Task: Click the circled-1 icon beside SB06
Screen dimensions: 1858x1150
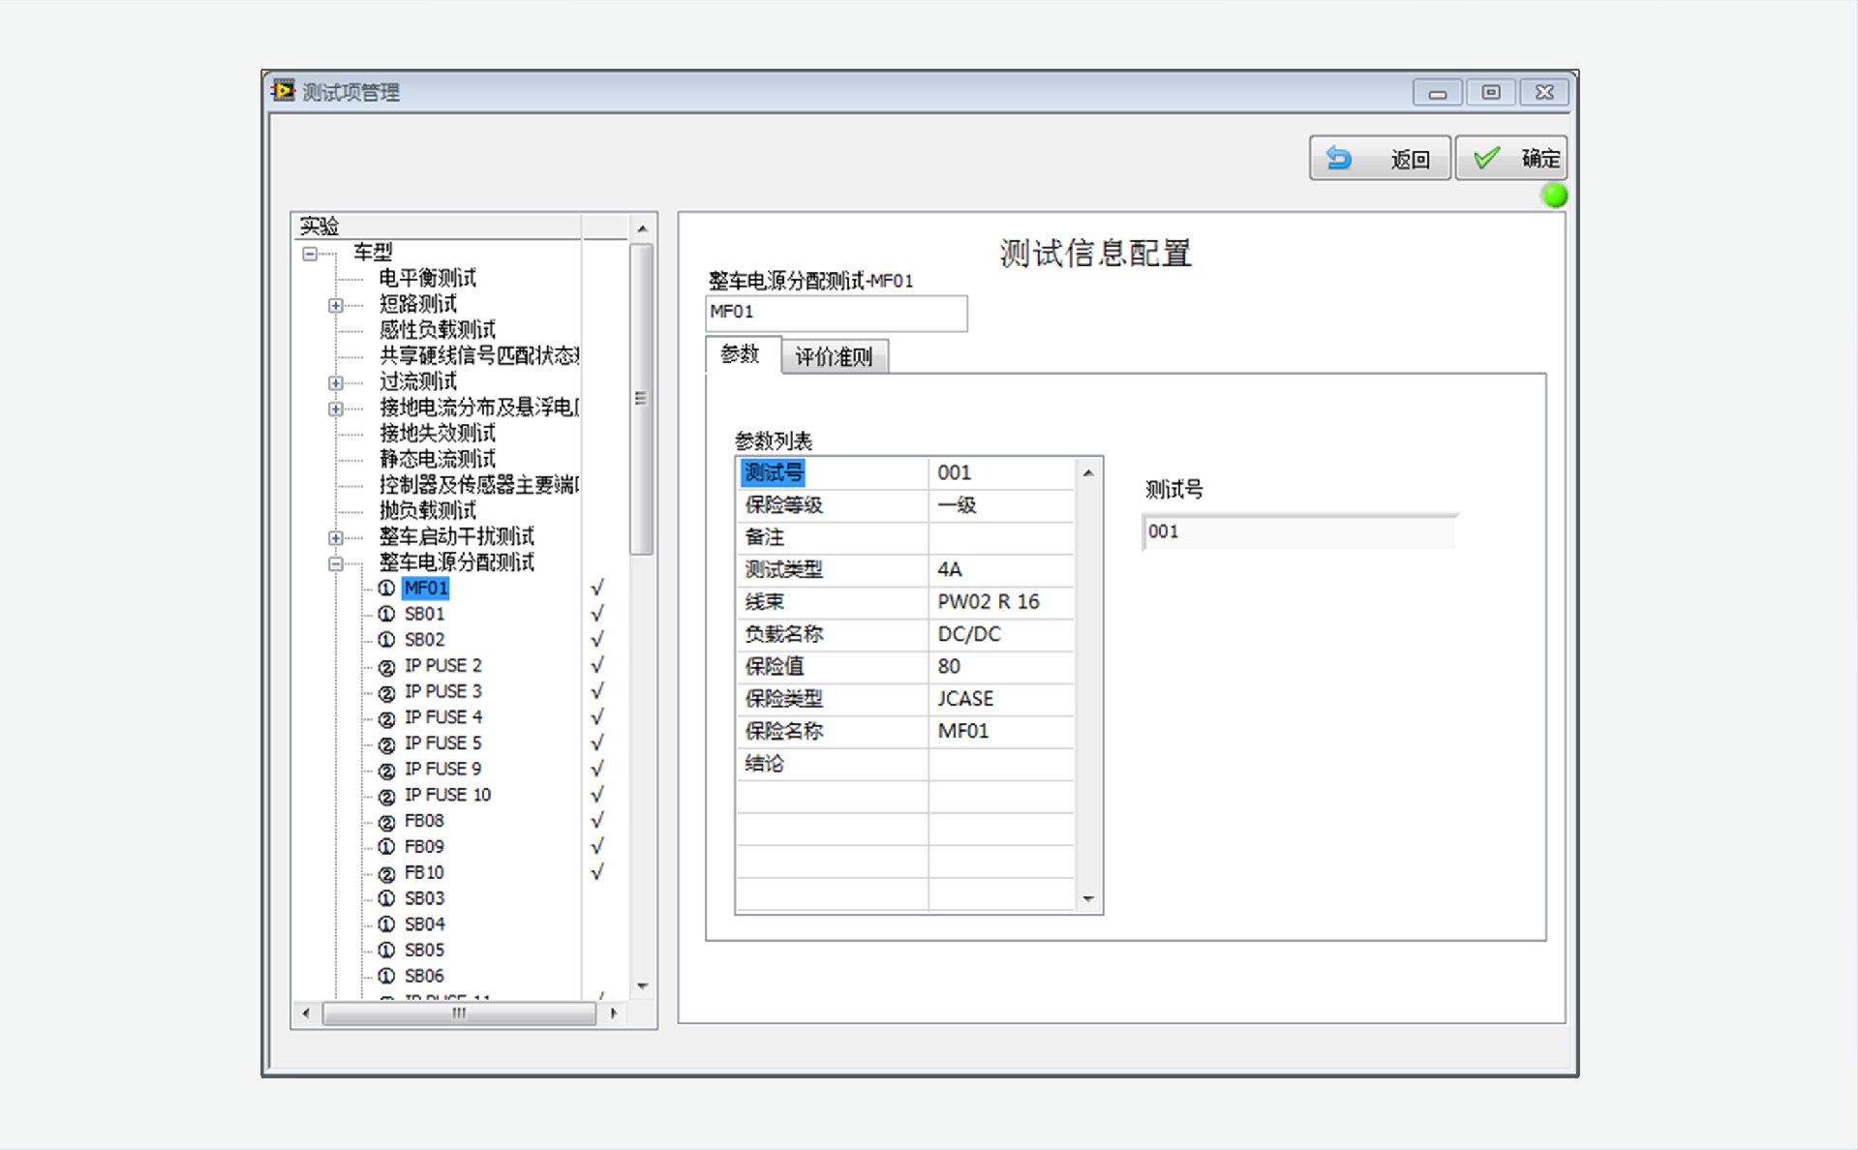Action: pyautogui.click(x=386, y=977)
